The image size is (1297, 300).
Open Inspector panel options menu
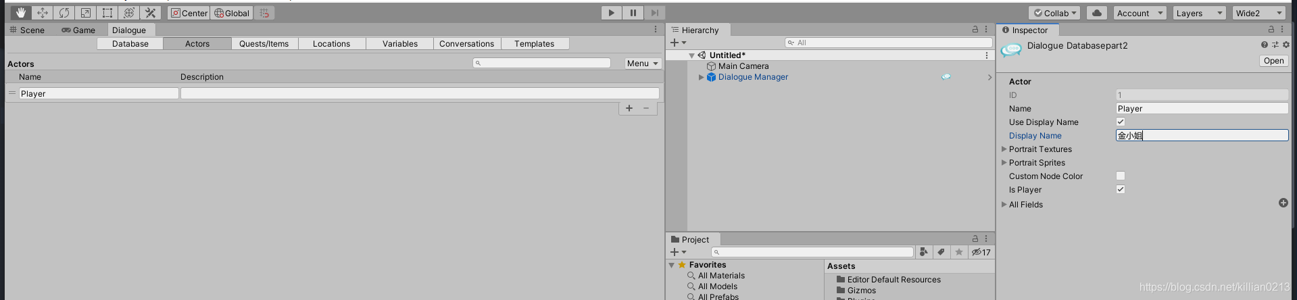click(x=1282, y=30)
